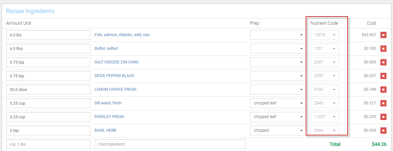Click the Find Ingredient search field
Viewport: 393px width, 151px height.
click(x=170, y=144)
